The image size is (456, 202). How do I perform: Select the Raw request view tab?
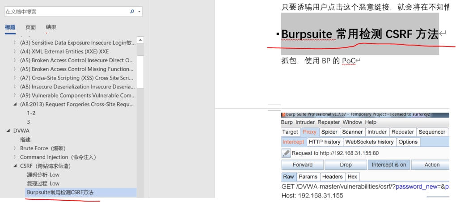pyautogui.click(x=288, y=177)
